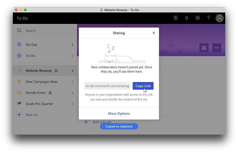This screenshot has height=153, width=238.
Task: Open the list options ellipsis button
Action: tap(217, 48)
